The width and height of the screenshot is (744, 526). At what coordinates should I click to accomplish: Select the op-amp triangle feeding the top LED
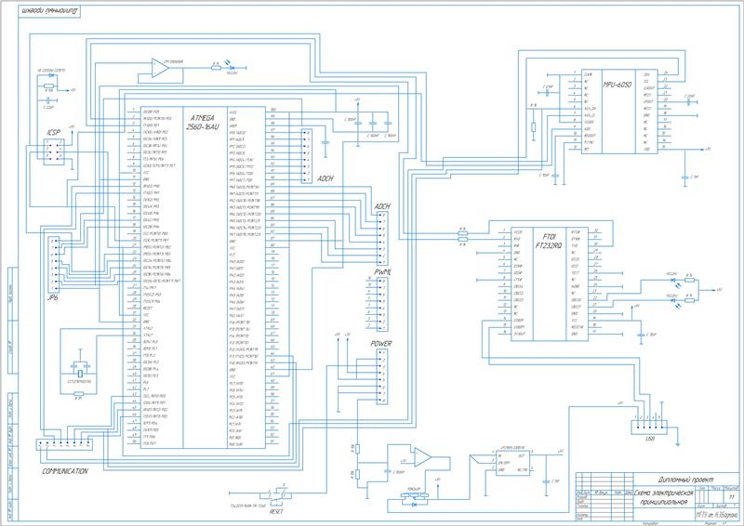coord(160,68)
